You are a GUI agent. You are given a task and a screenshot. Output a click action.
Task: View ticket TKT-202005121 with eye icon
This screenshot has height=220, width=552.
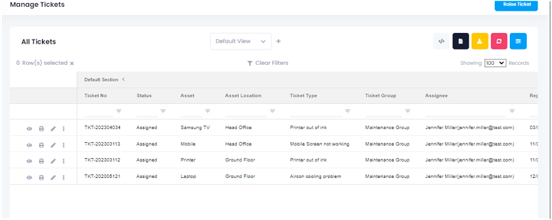tap(29, 178)
